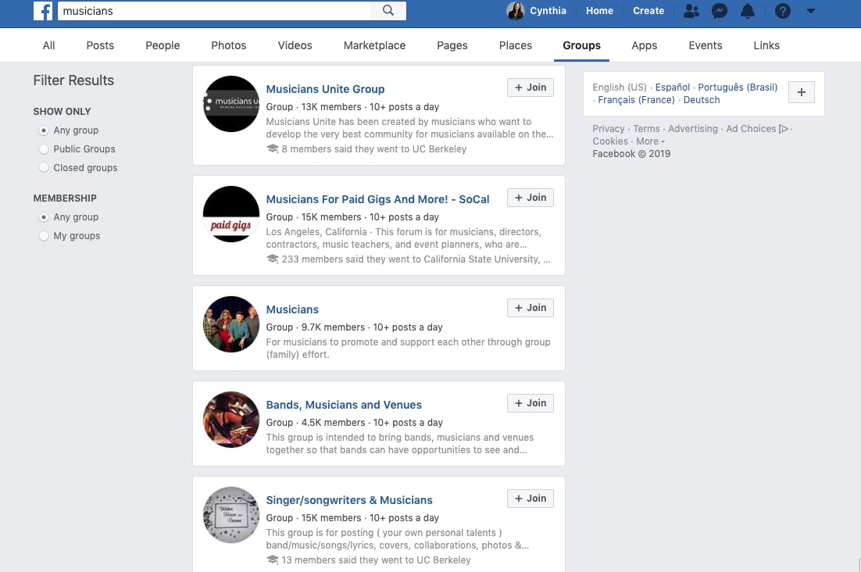Click the Facebook logo icon
This screenshot has width=861, height=572.
click(x=43, y=10)
